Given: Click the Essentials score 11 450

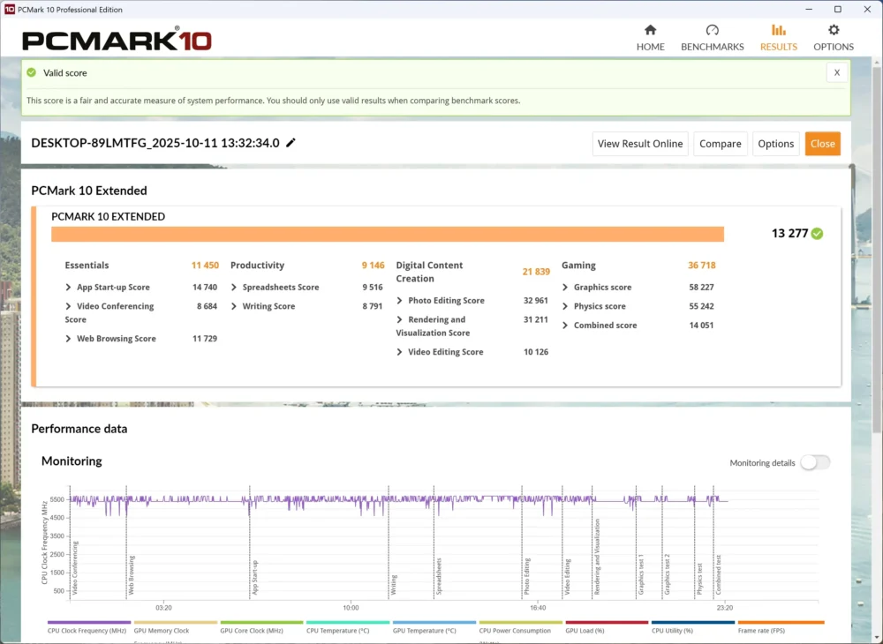Looking at the screenshot, I should coord(205,265).
